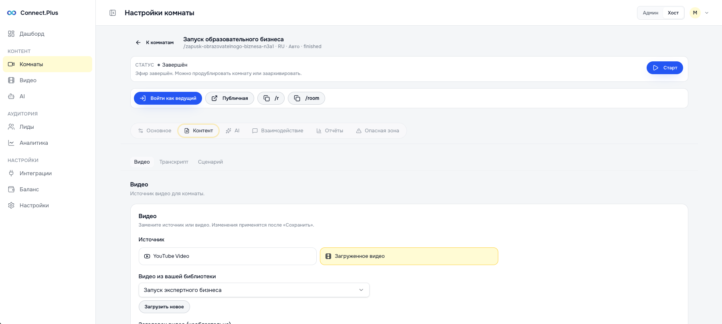
Task: Open the AI sidebar section
Action: 48,96
